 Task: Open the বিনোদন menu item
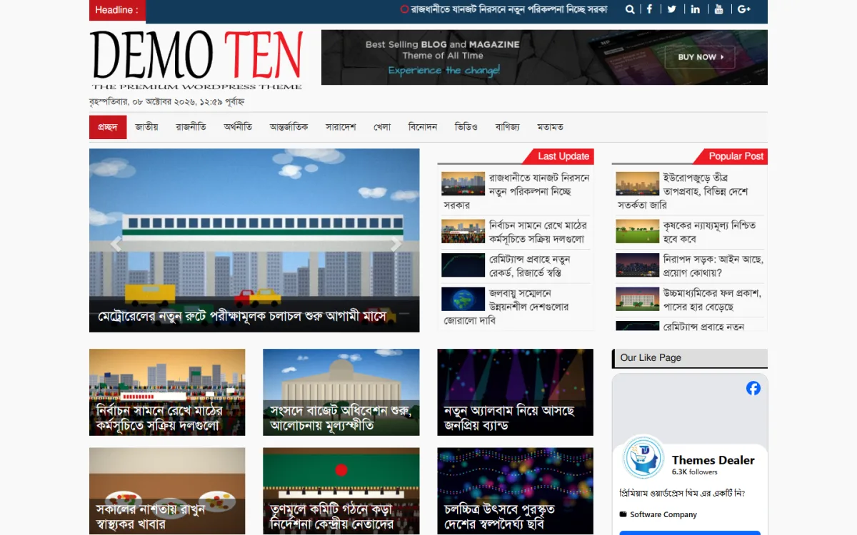(x=422, y=127)
